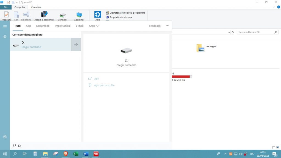Launch Brave browser from taskbar

[x=66, y=154]
